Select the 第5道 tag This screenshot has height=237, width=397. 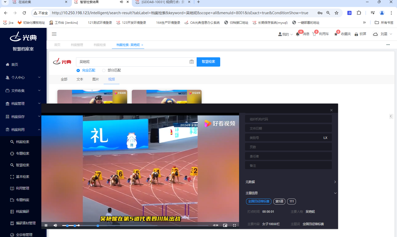pyautogui.click(x=279, y=201)
